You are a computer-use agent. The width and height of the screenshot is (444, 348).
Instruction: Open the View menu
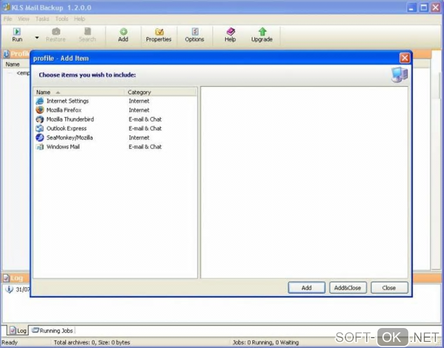[24, 19]
